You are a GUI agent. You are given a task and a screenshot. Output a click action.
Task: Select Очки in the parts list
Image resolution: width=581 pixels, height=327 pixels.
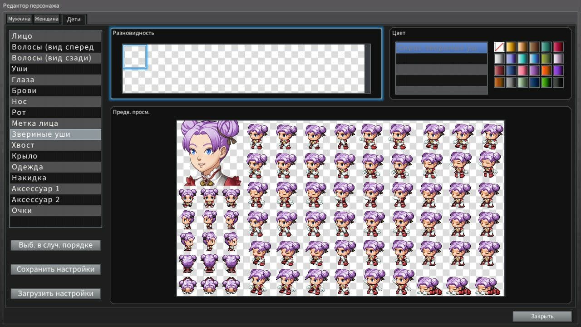pos(55,210)
